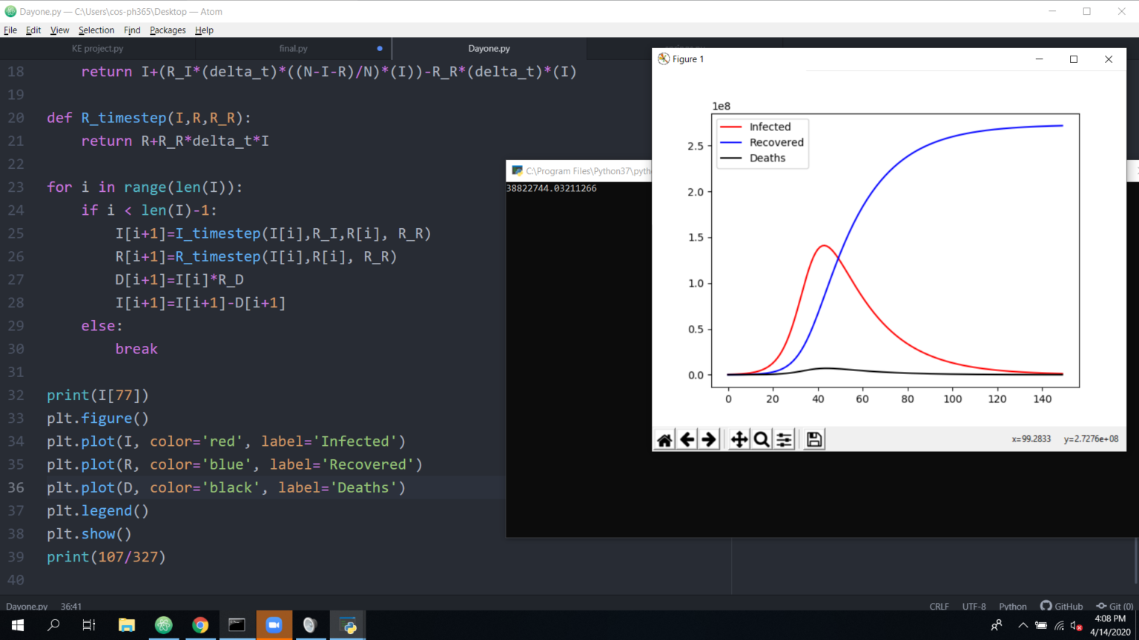Save the figure using the floppy disk icon
This screenshot has width=1139, height=640.
pyautogui.click(x=814, y=440)
